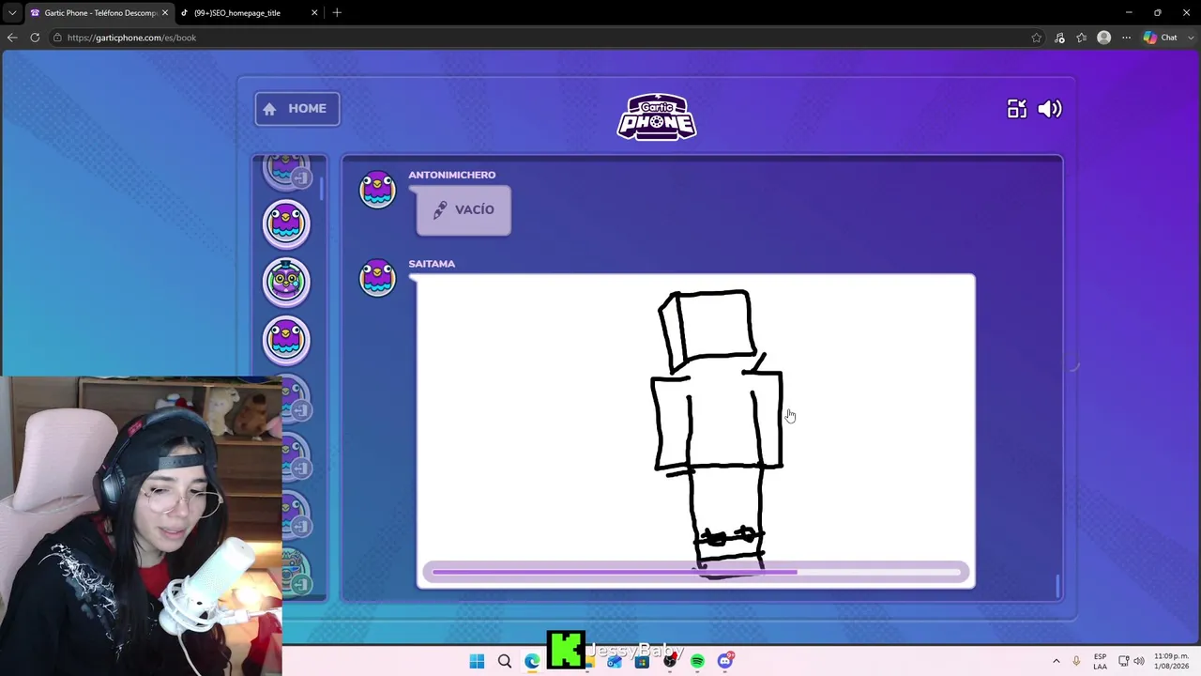
Task: Click the VACÍO bubble from ANTONIMICHERO
Action: click(x=464, y=209)
